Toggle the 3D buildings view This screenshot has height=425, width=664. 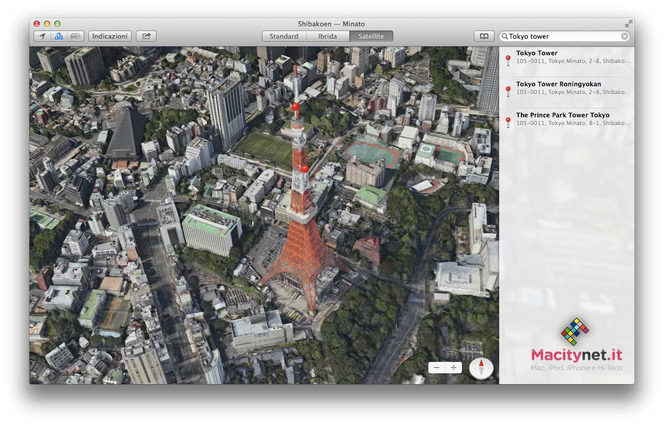point(59,36)
